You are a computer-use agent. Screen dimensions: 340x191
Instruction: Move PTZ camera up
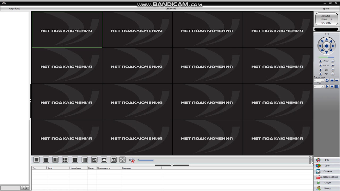tap(327, 40)
